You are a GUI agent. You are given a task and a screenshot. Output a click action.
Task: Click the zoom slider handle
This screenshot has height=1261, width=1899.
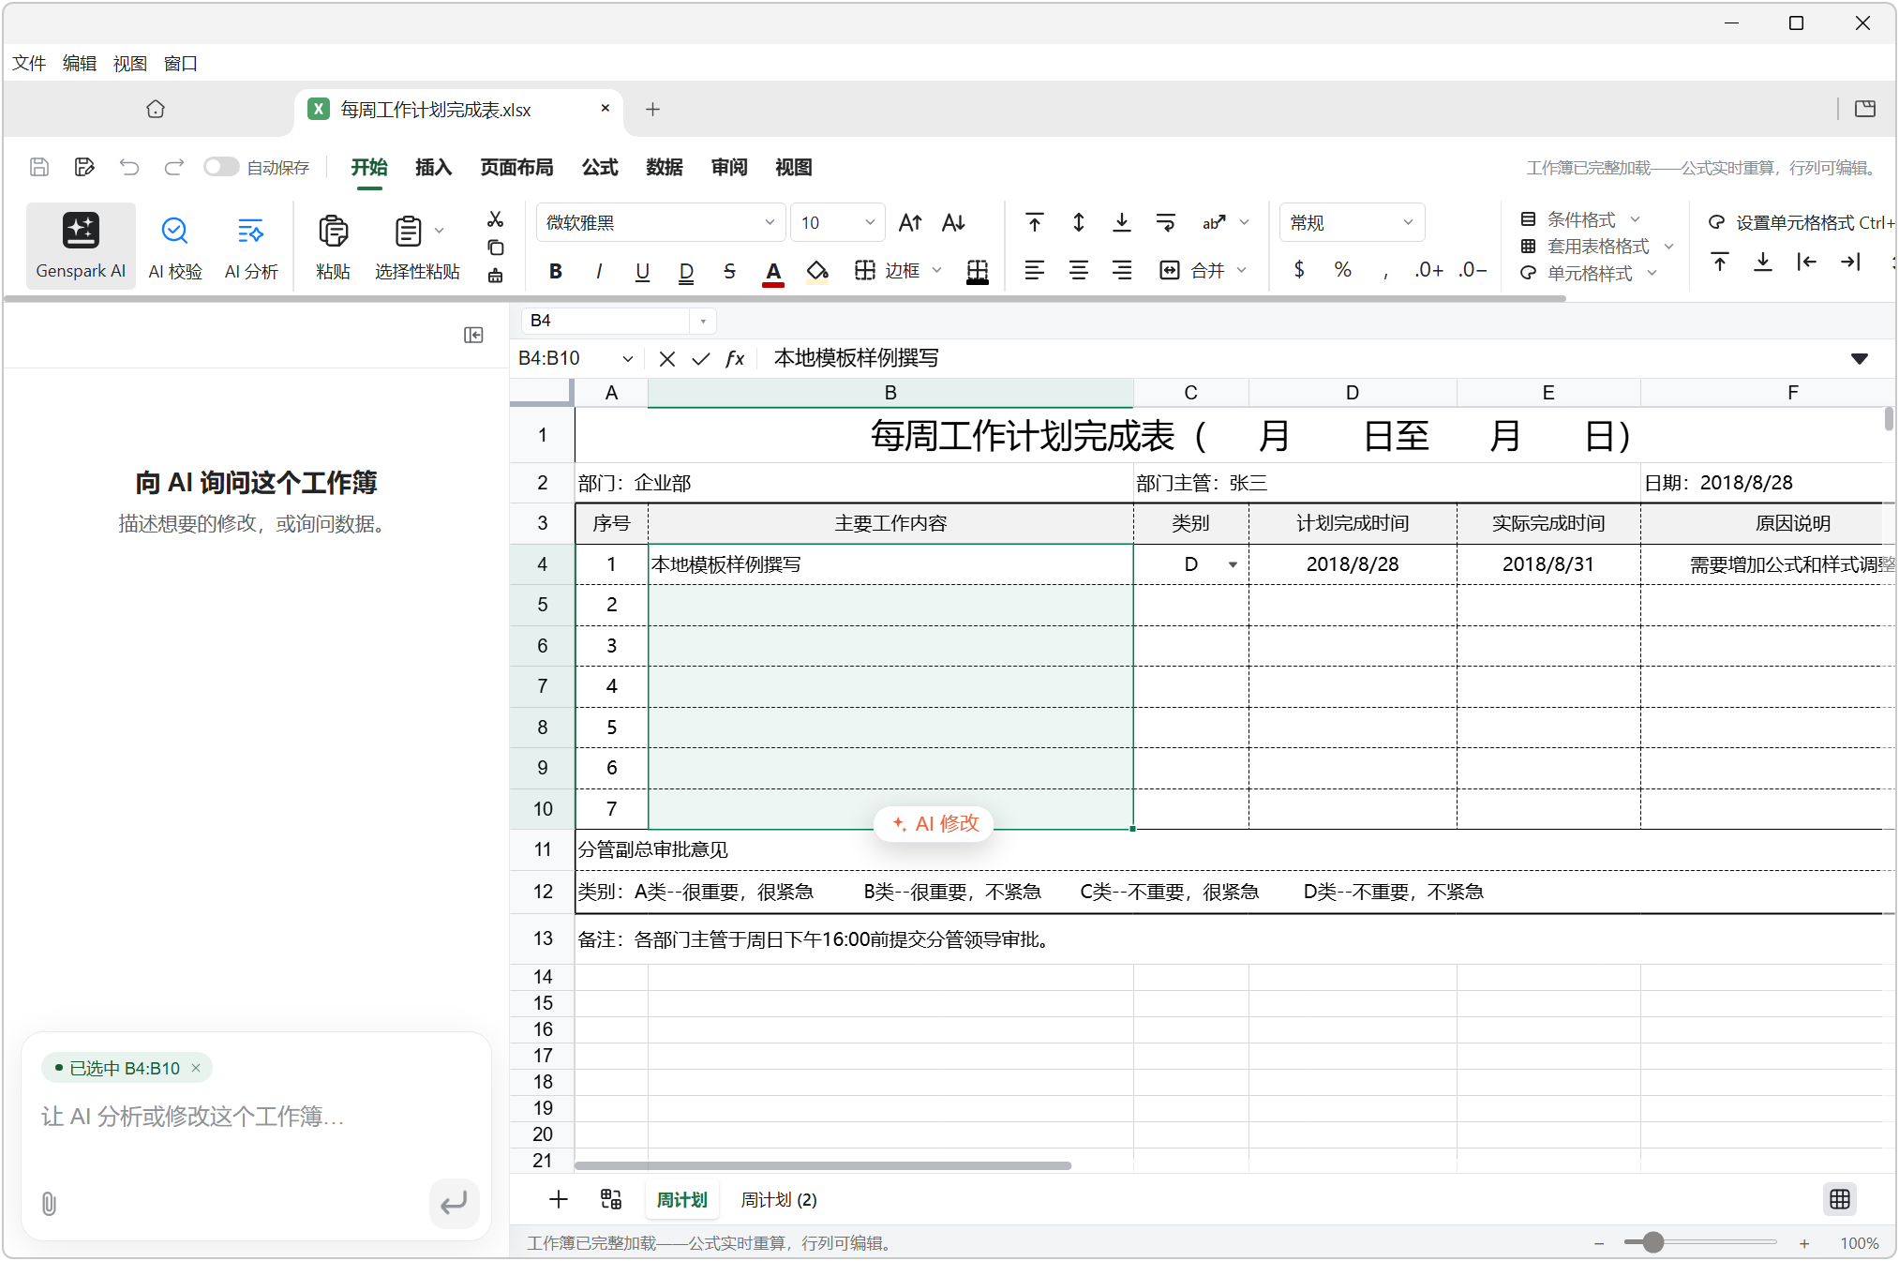click(x=1653, y=1242)
